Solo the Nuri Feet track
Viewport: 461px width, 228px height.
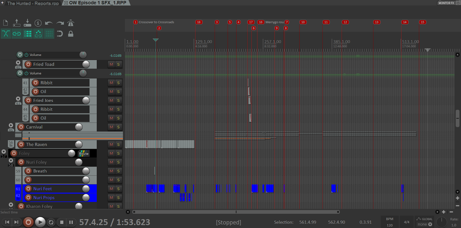point(118,189)
